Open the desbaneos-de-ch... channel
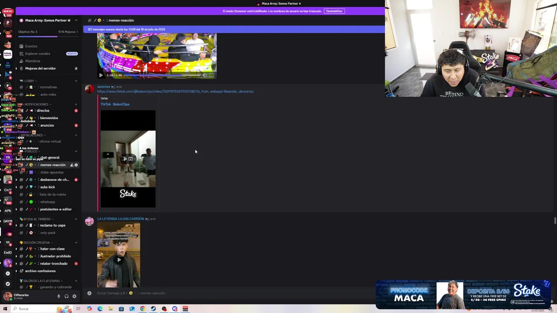 (x=48, y=180)
